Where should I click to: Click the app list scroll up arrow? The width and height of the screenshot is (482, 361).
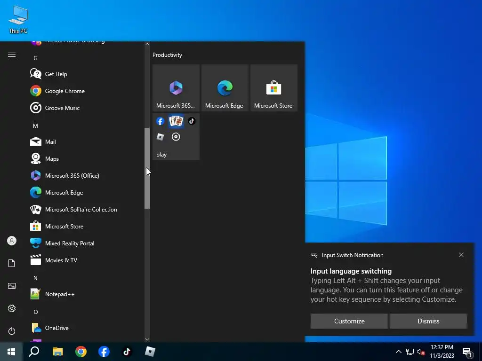coord(147,44)
